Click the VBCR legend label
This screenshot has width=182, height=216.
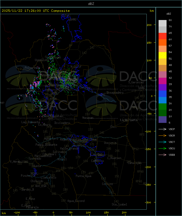pos(172,136)
